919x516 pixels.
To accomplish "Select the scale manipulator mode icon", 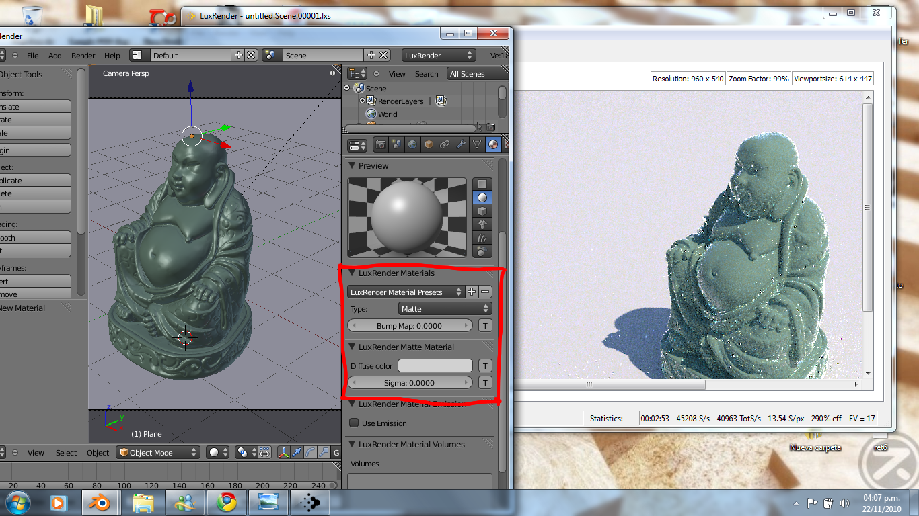I will [x=323, y=453].
